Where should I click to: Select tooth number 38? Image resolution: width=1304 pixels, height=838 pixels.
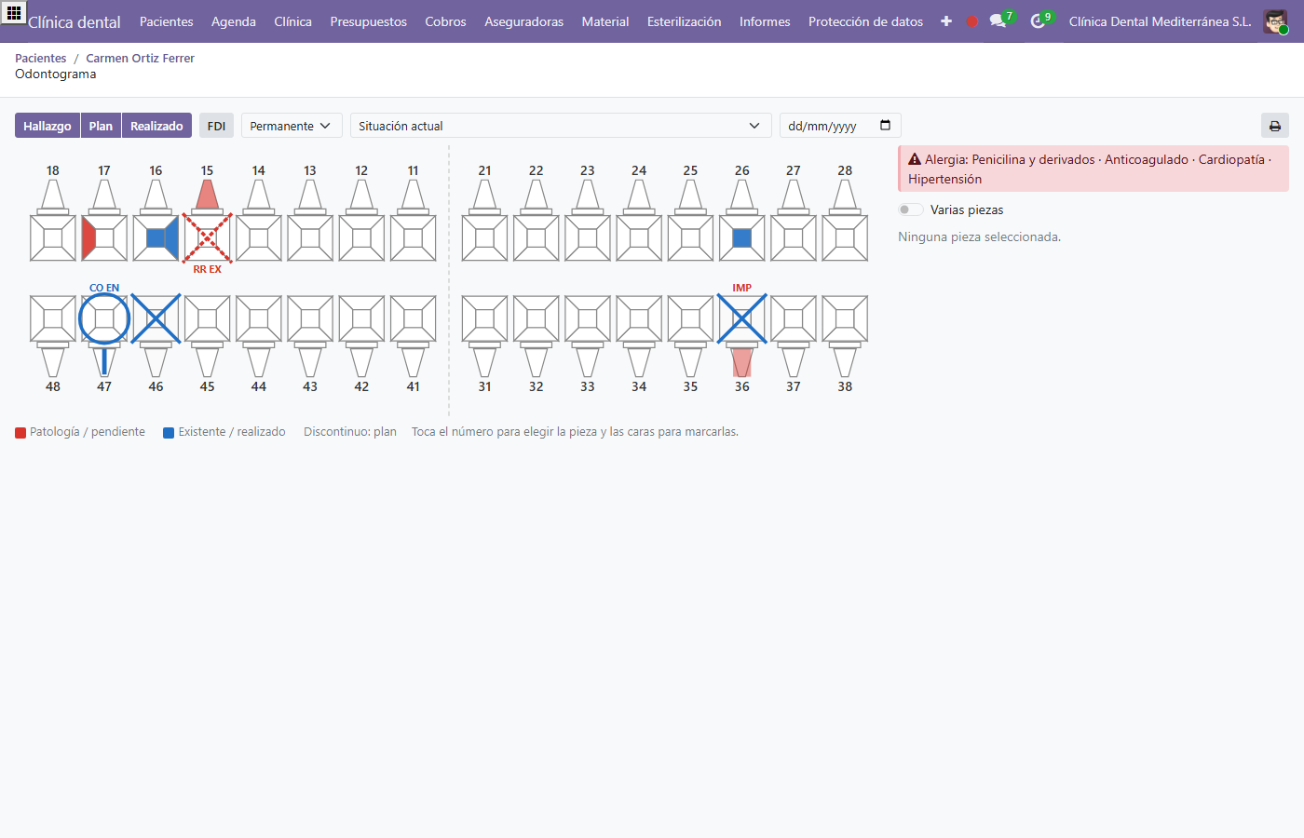pyautogui.click(x=845, y=386)
